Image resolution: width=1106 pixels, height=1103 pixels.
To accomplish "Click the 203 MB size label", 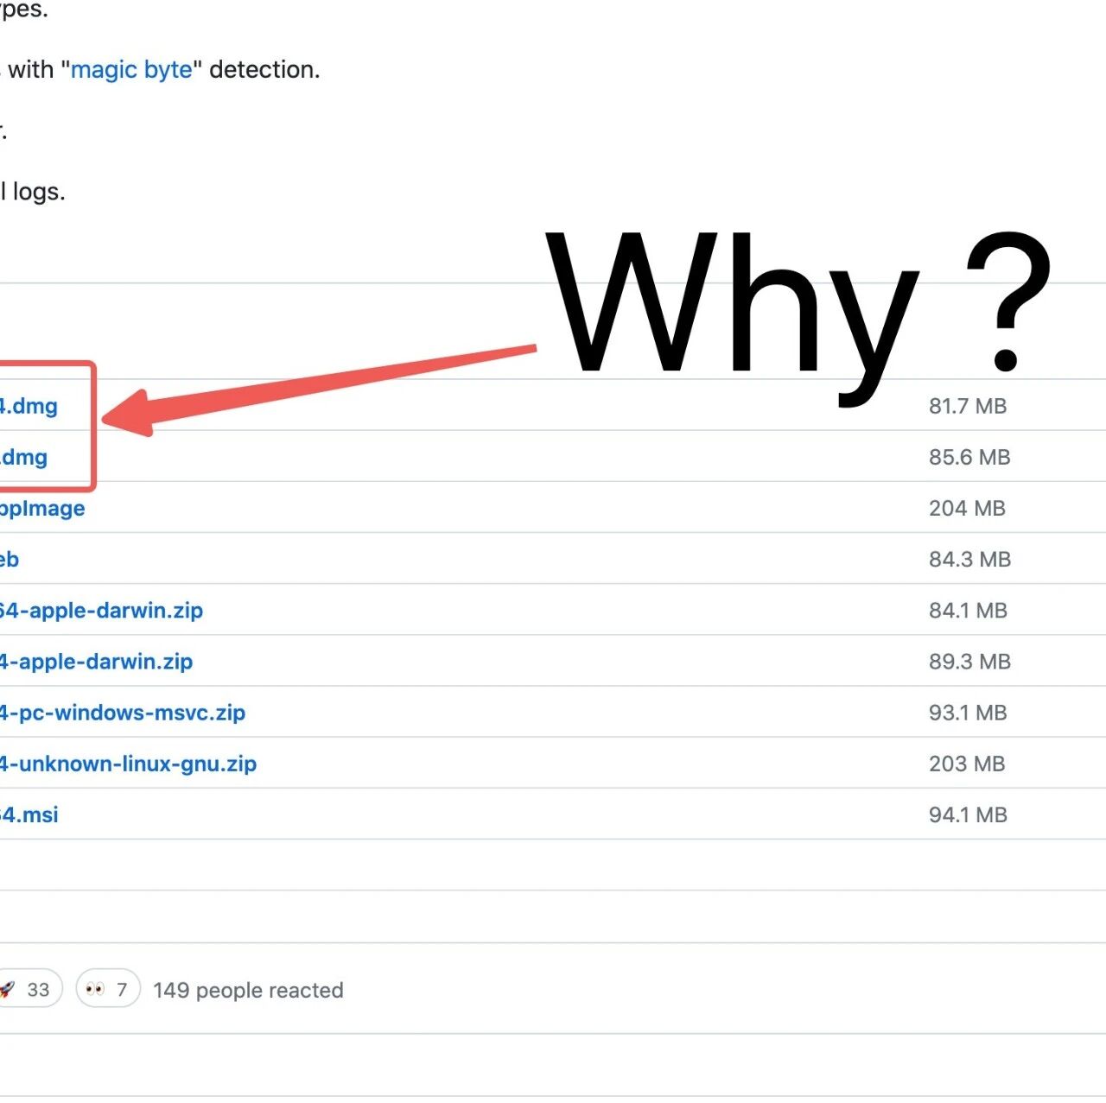I will 967,764.
